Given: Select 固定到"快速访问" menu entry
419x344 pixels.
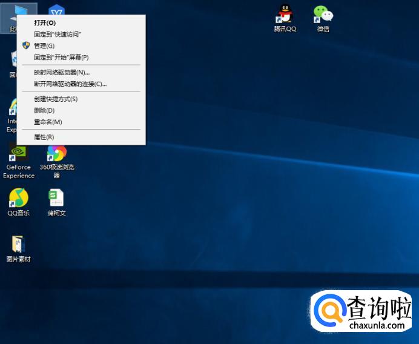Looking at the screenshot, I should 58,35.
